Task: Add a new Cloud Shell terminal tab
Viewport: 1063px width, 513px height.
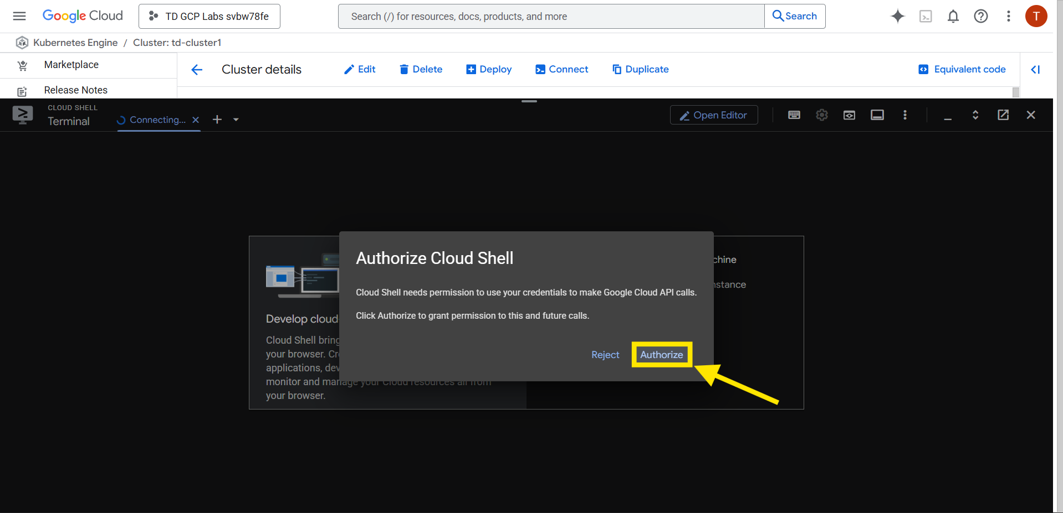Action: click(217, 120)
